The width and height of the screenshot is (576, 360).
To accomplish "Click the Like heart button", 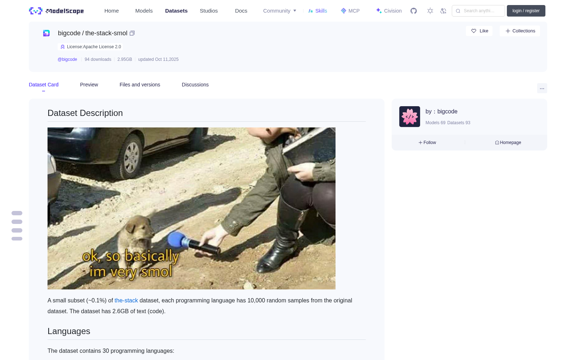I will 479,31.
